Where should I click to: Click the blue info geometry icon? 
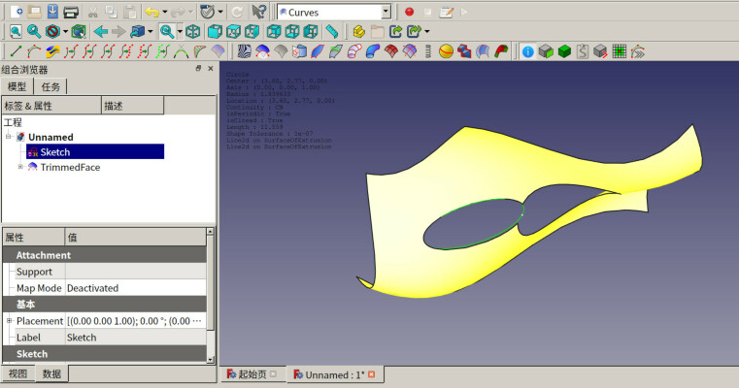(x=527, y=51)
